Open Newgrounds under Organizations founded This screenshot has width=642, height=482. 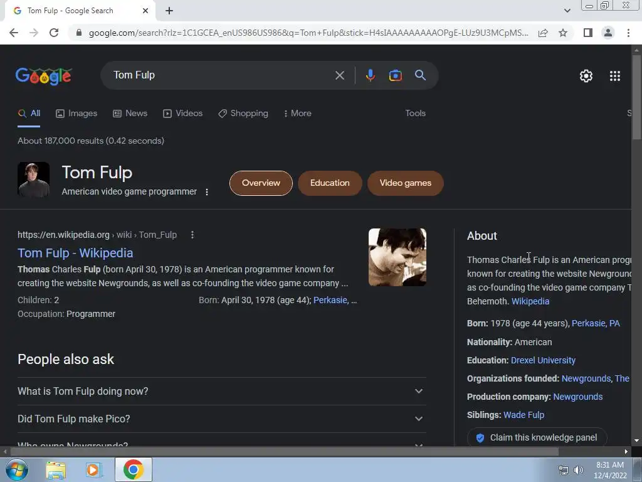[x=586, y=378]
